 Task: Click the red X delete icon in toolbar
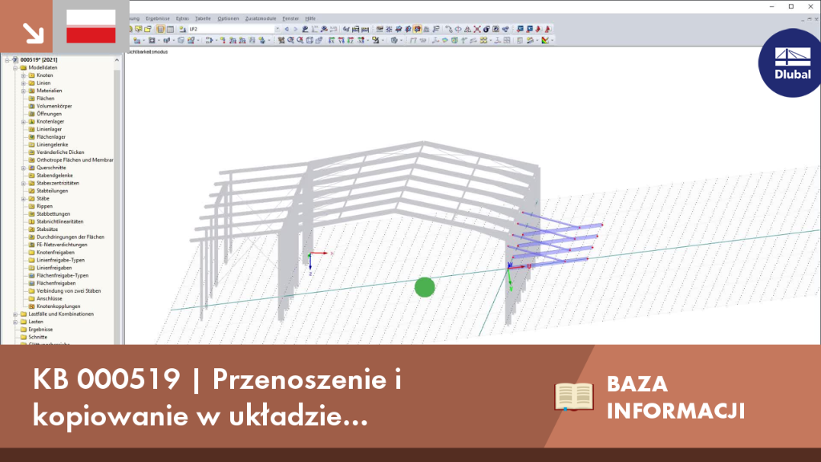coord(477,30)
